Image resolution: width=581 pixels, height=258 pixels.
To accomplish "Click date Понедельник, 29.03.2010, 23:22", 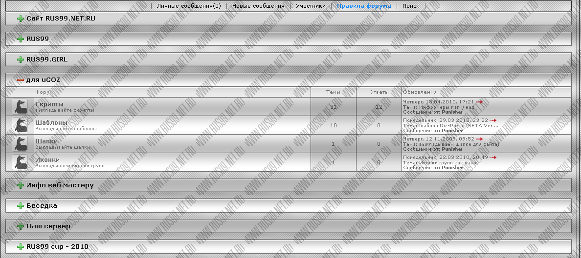I will click(x=446, y=120).
